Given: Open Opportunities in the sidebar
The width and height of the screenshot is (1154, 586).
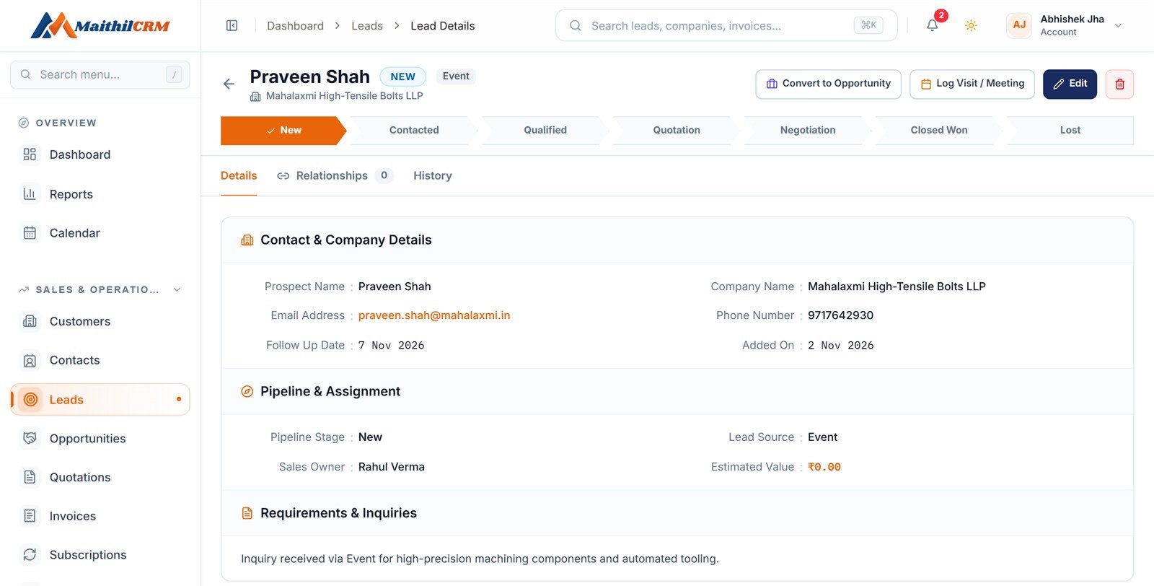Looking at the screenshot, I should click(x=100, y=439).
